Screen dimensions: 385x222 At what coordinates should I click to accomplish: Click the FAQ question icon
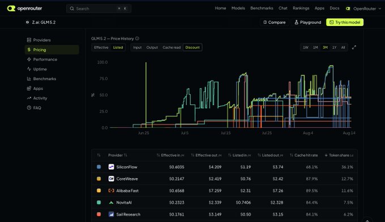(x=29, y=108)
